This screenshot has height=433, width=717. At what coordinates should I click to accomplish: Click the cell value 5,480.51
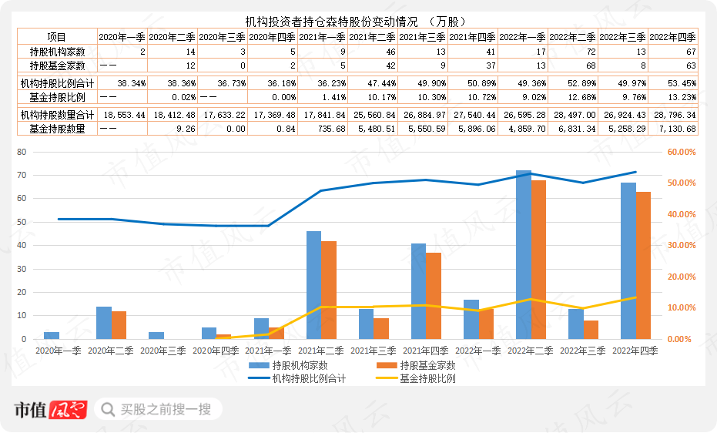[377, 129]
